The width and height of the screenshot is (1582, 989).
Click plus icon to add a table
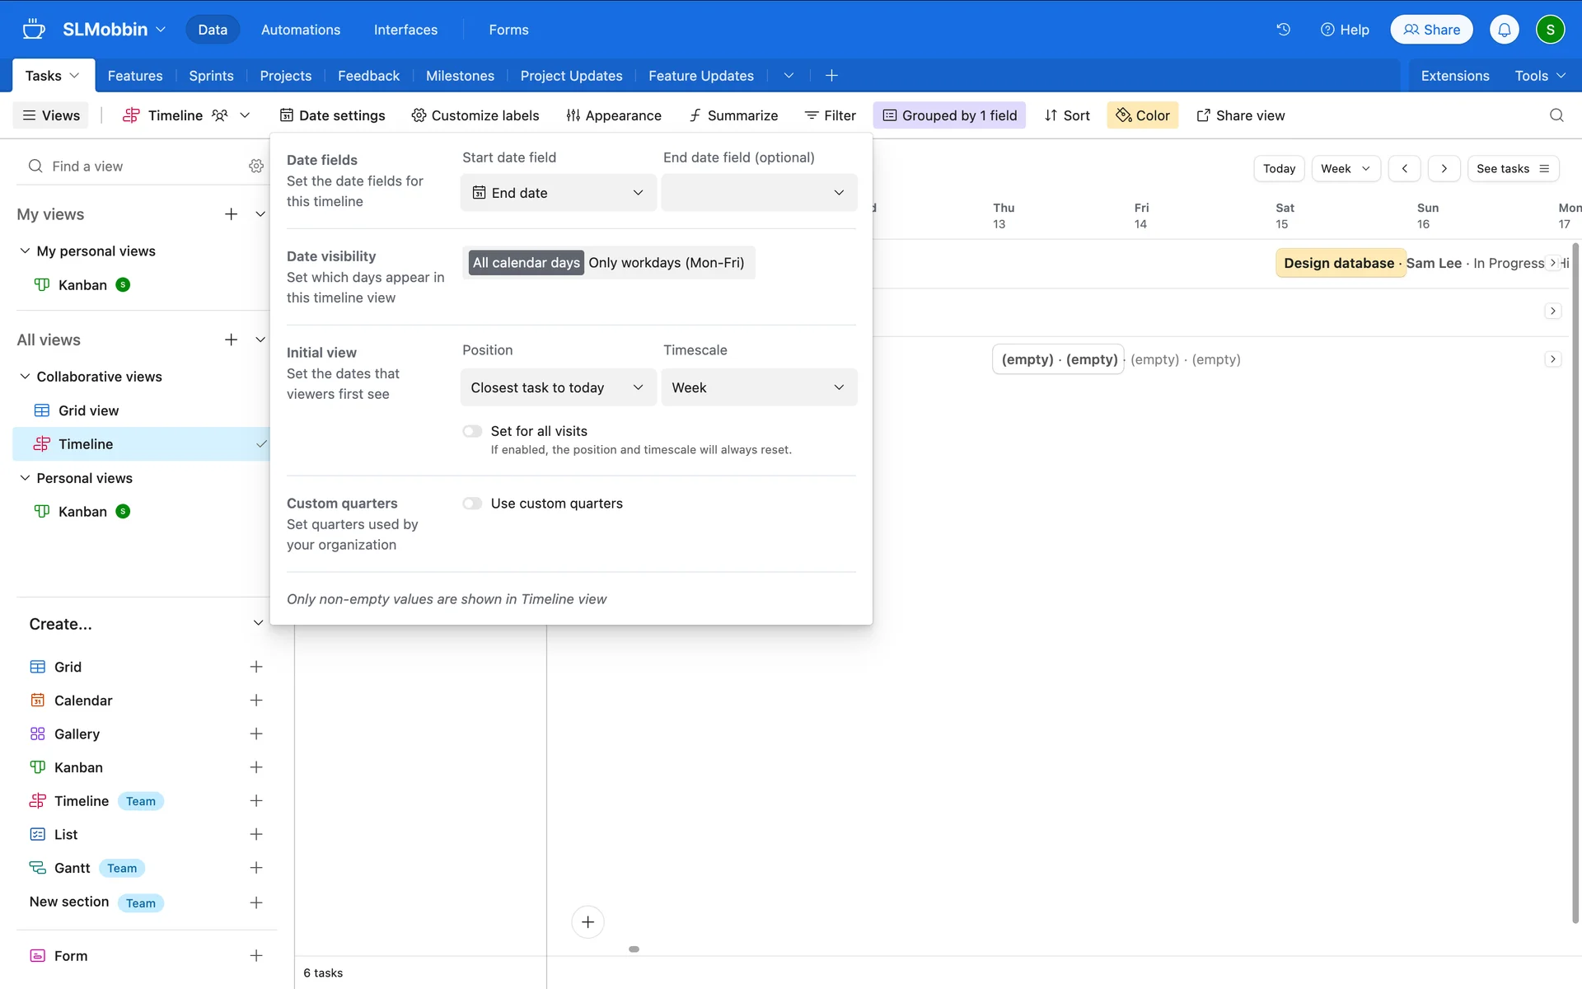point(831,76)
